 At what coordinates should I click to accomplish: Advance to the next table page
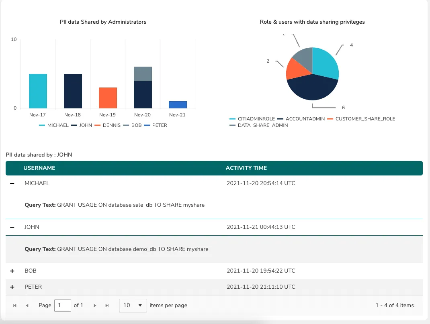[x=95, y=305]
